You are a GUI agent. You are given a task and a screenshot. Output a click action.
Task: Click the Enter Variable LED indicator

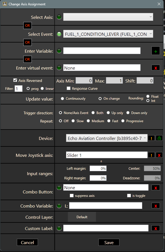click(59, 51)
